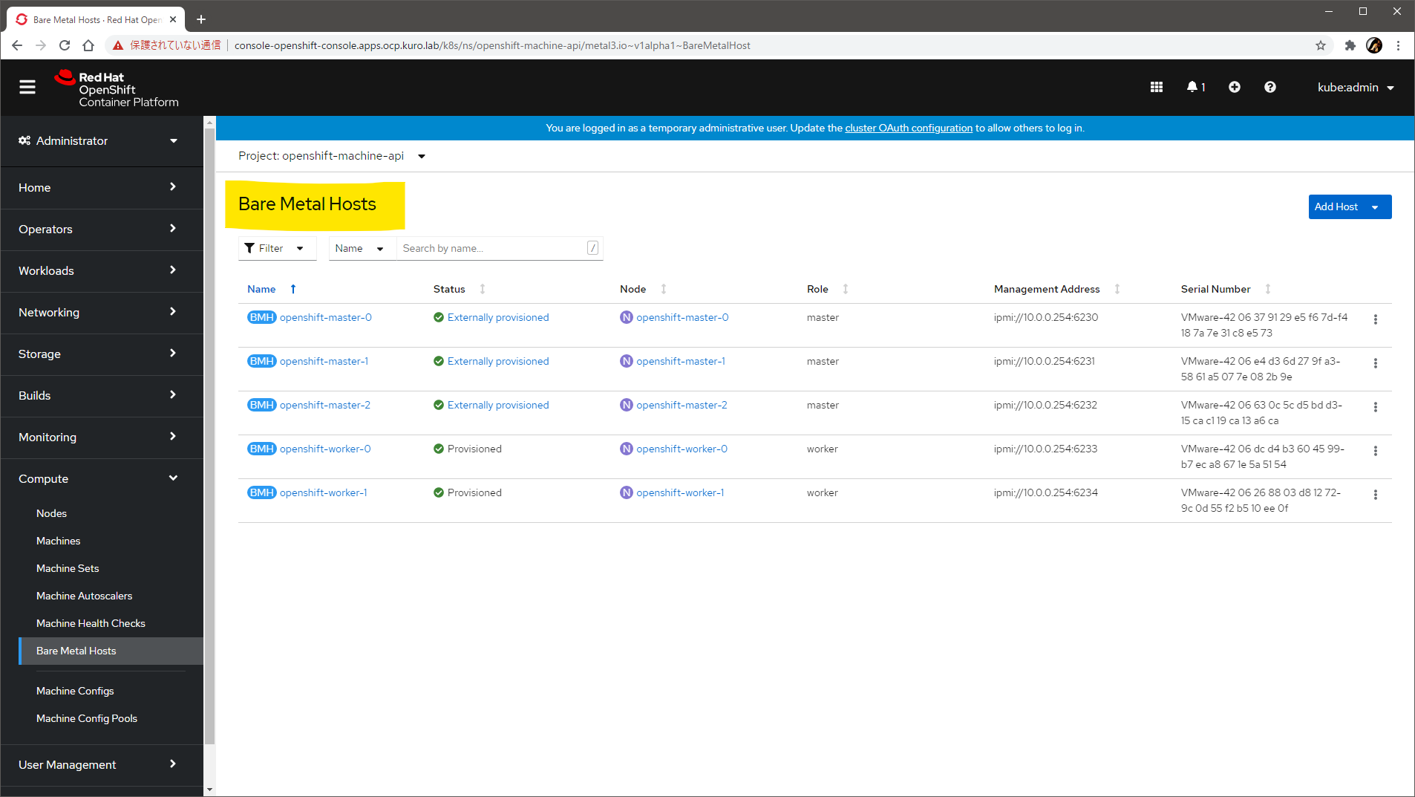Open the notifications bell icon
Screen dimensions: 1415x797
point(1193,87)
